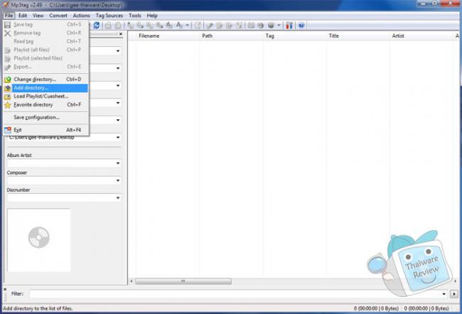This screenshot has width=462, height=314.
Task: Click the cover art placeholder
Action: tap(39, 240)
